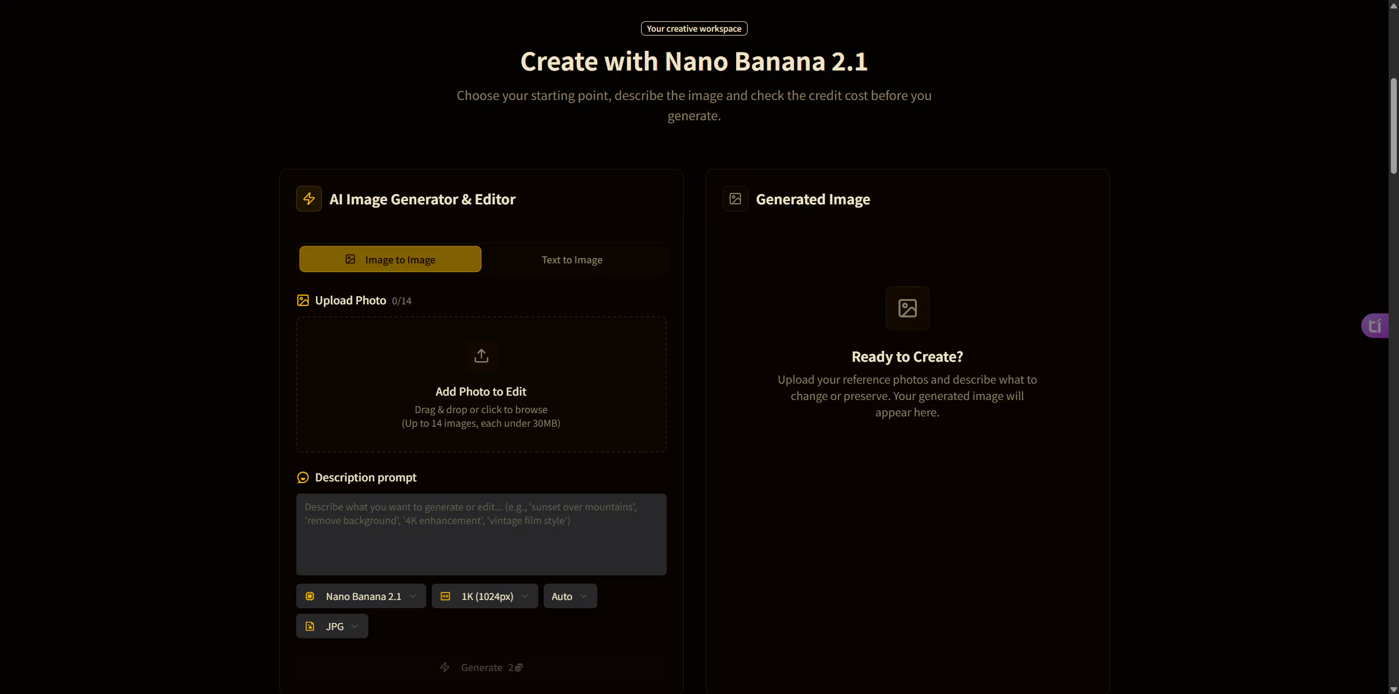The width and height of the screenshot is (1399, 694).
Task: Click the Description prompt speech bubble icon
Action: (x=303, y=478)
